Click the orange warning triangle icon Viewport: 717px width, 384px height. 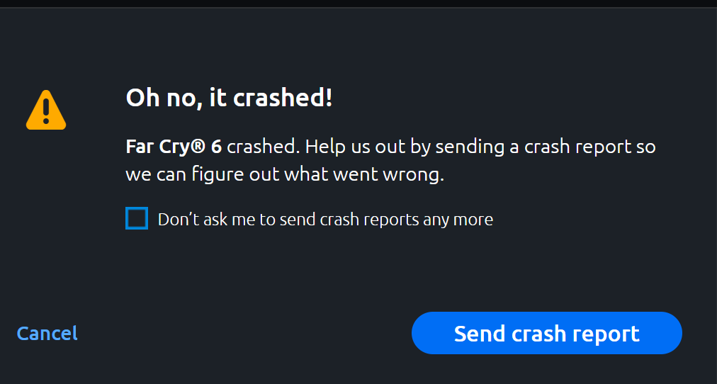pos(46,111)
